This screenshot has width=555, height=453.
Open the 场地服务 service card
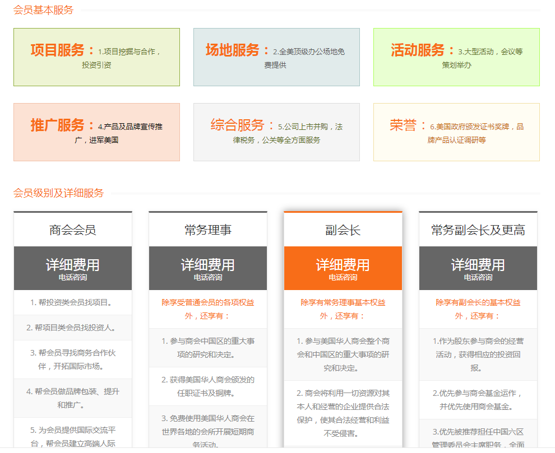pyautogui.click(x=276, y=57)
